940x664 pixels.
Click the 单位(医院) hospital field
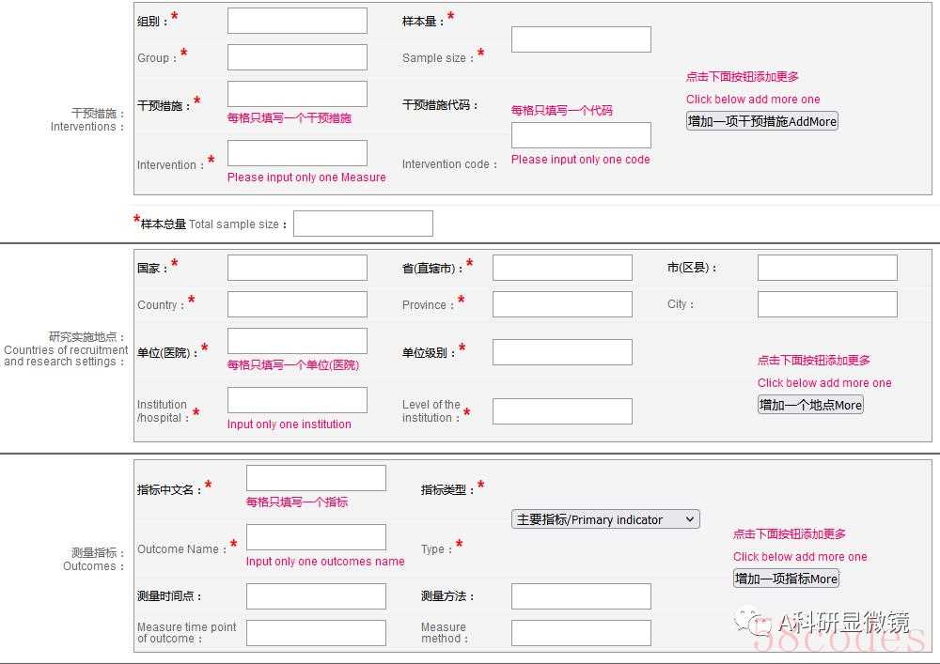click(x=297, y=341)
